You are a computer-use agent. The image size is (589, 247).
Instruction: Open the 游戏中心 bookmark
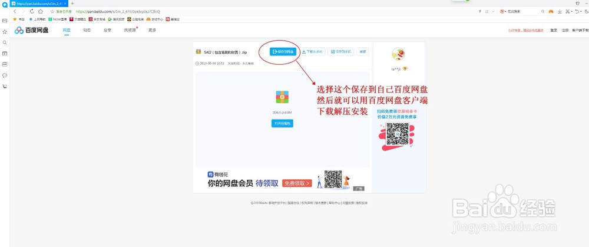point(155,19)
